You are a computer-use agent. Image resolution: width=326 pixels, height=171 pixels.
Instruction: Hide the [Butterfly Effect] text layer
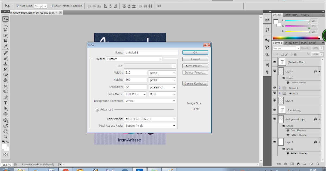275,62
